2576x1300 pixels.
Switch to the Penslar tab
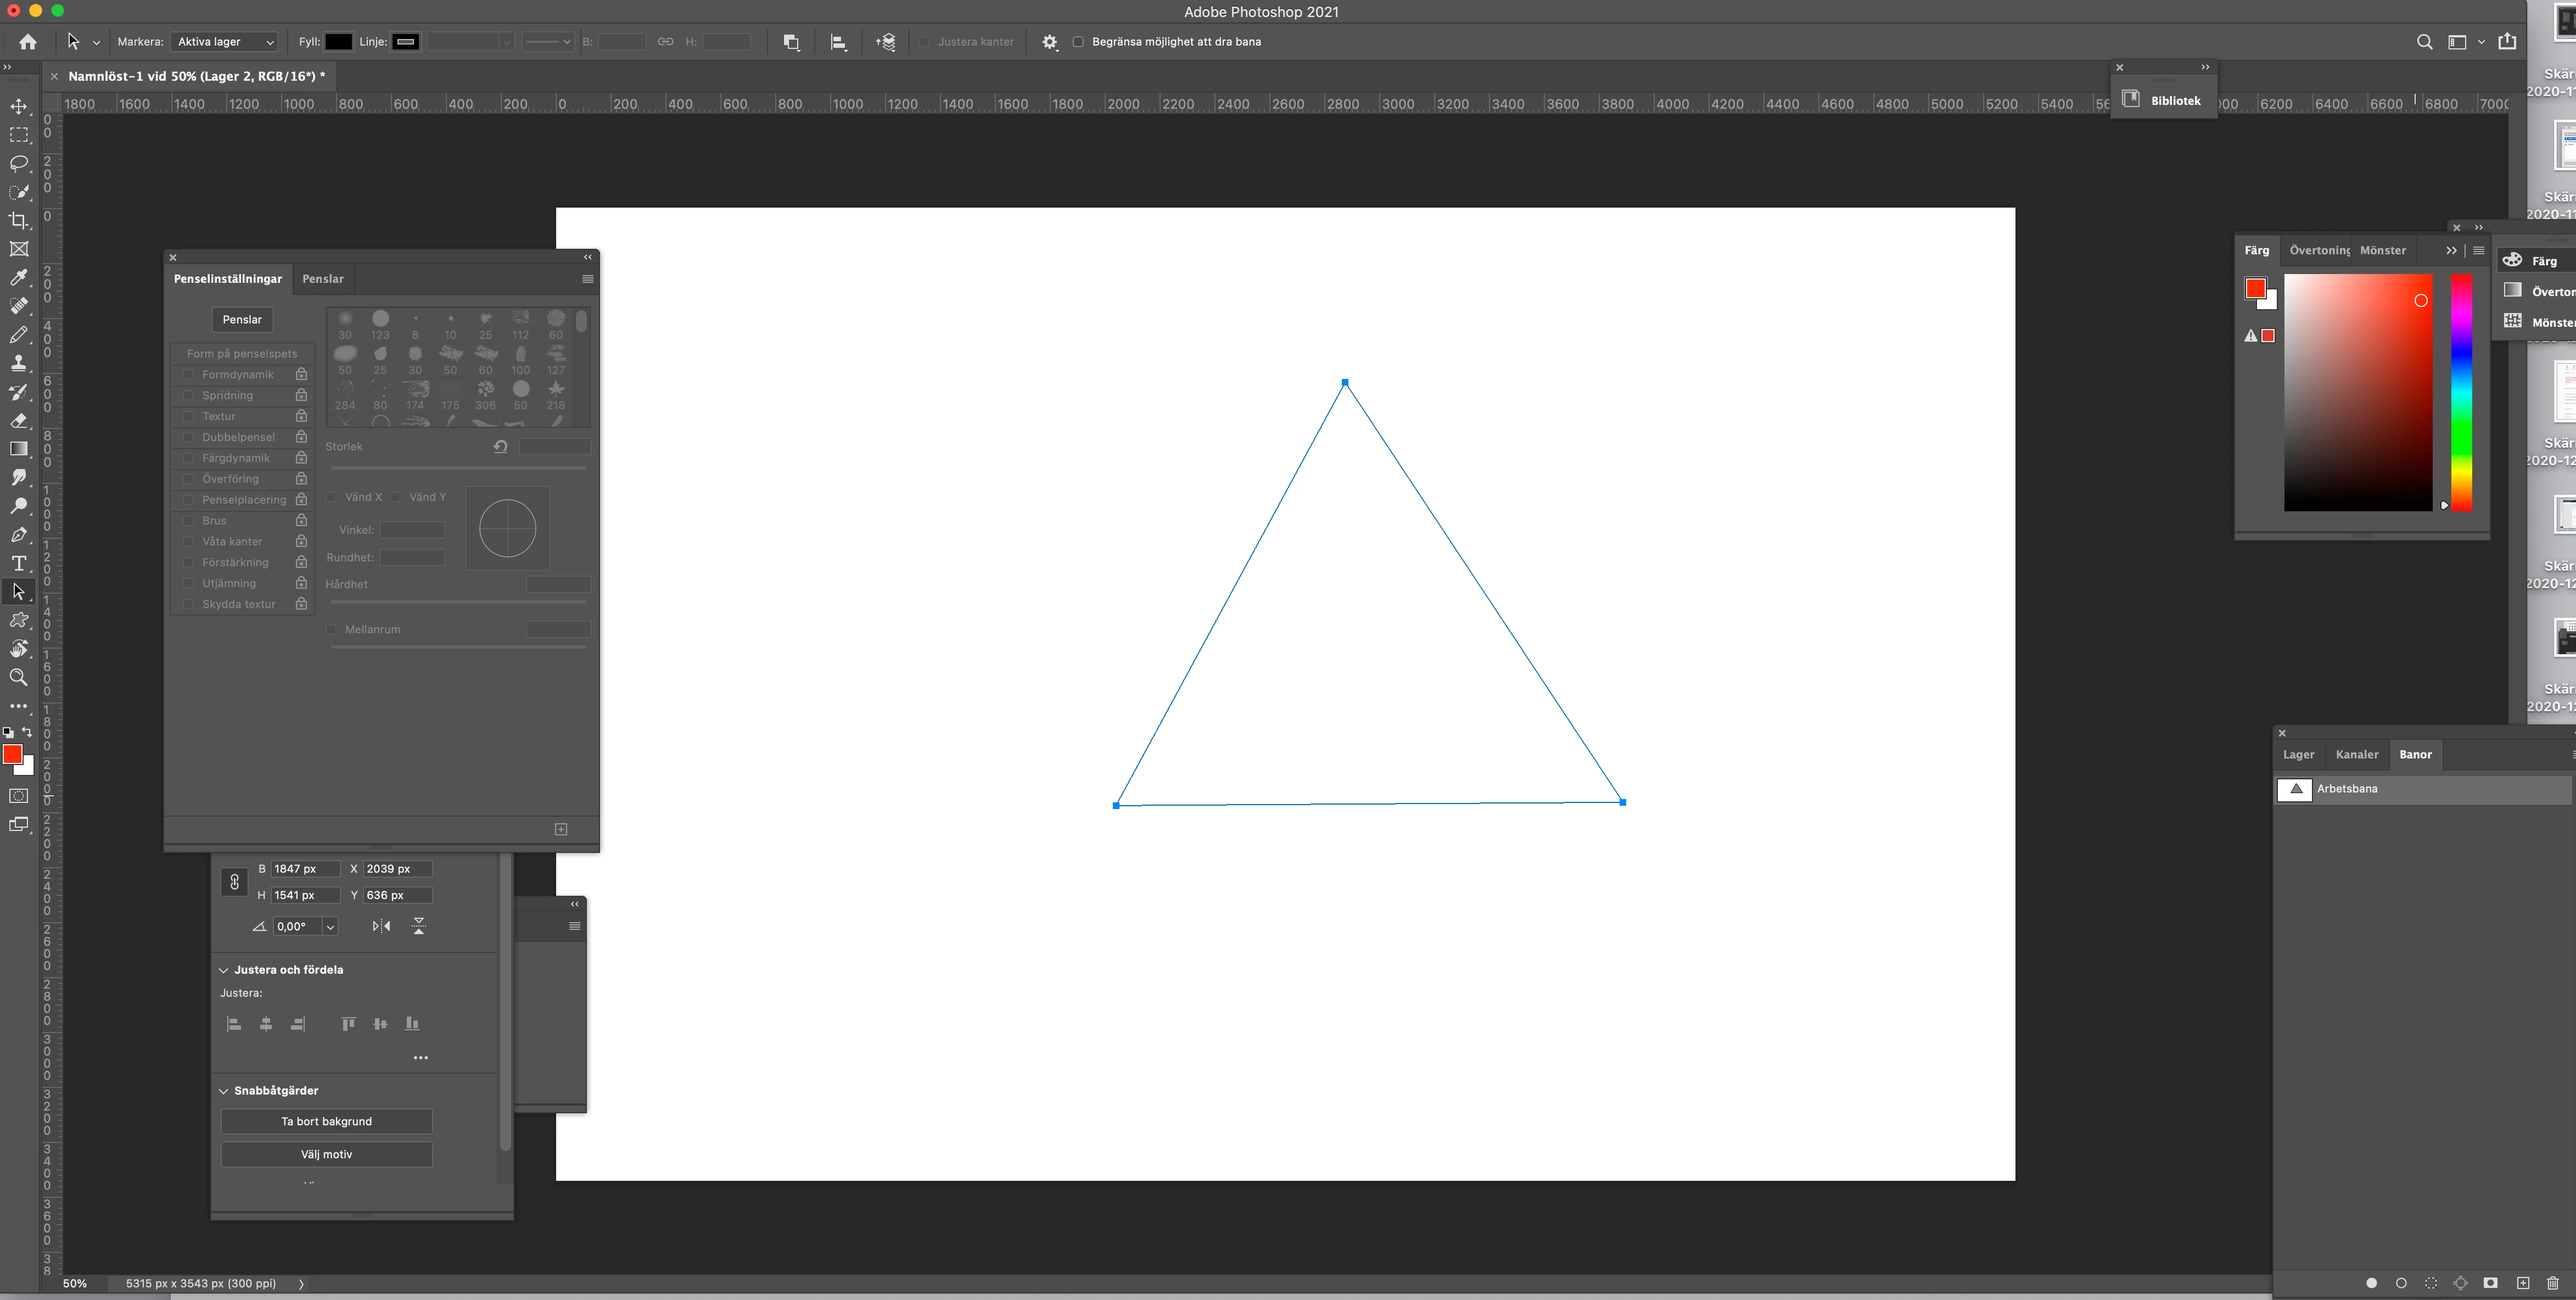[322, 279]
